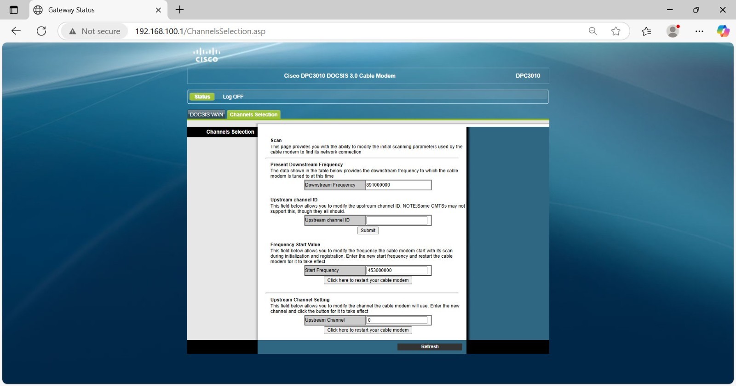This screenshot has height=386, width=736.
Task: Focus the Upstream channel ID input
Action: coord(397,220)
